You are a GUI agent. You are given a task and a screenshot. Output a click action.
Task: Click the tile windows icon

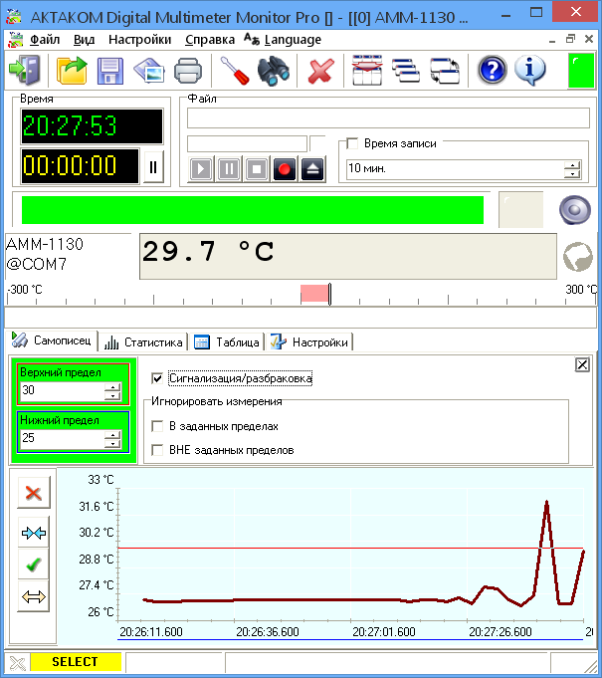click(x=367, y=70)
